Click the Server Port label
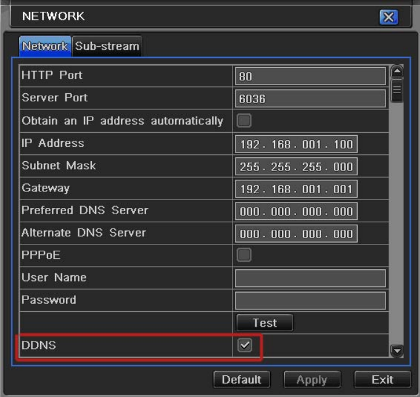Viewport: 420px width, 397px height. pyautogui.click(x=55, y=98)
